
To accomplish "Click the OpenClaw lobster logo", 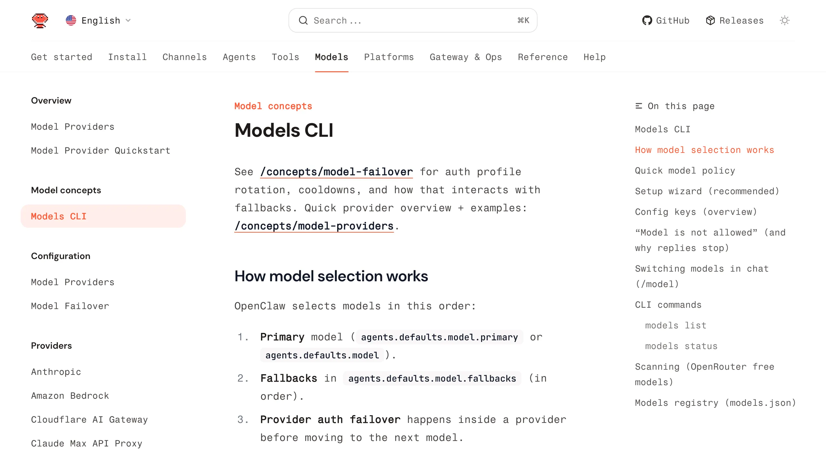I will point(40,21).
